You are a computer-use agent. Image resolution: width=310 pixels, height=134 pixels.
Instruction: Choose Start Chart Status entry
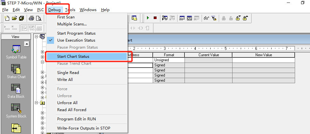pyautogui.click(x=73, y=57)
